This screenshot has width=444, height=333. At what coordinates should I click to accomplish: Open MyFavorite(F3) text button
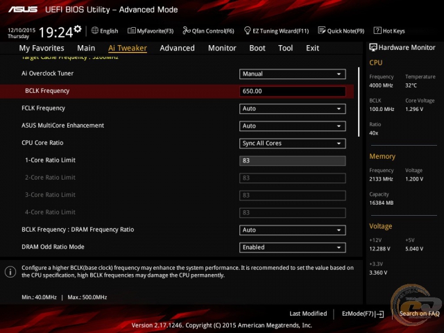click(x=155, y=31)
